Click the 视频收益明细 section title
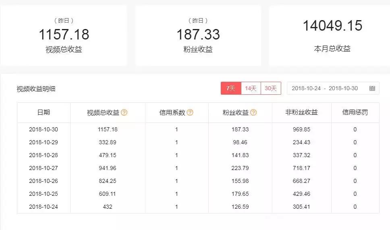390x230 pixels. (36, 89)
